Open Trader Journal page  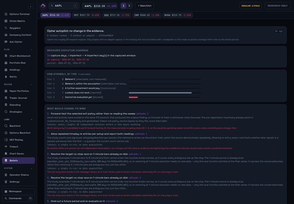(x=18, y=98)
